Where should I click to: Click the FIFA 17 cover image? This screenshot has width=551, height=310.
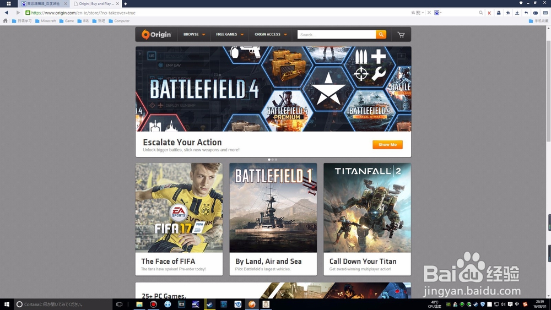(x=179, y=208)
